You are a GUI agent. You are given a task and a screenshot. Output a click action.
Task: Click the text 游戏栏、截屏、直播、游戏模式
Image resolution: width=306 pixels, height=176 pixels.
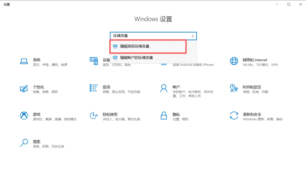(55, 119)
